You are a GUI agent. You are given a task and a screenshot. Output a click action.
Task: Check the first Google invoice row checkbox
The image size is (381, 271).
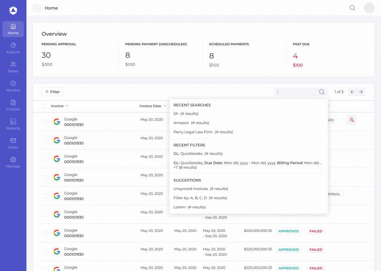[x=46, y=122]
